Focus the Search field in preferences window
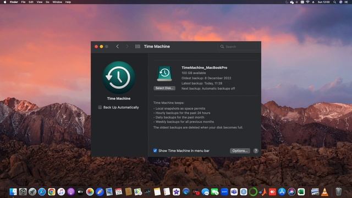The image size is (352, 198). 239,46
